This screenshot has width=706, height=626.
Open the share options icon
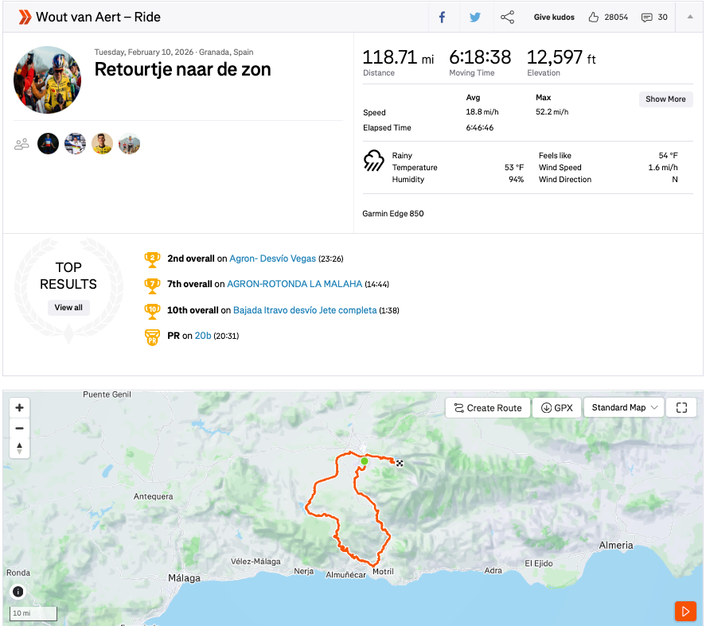[x=507, y=17]
